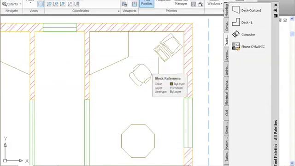
Task: Switch to the Civil palette tab
Action: pyautogui.click(x=226, y=113)
